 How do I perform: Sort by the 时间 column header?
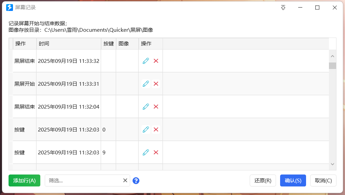68,44
